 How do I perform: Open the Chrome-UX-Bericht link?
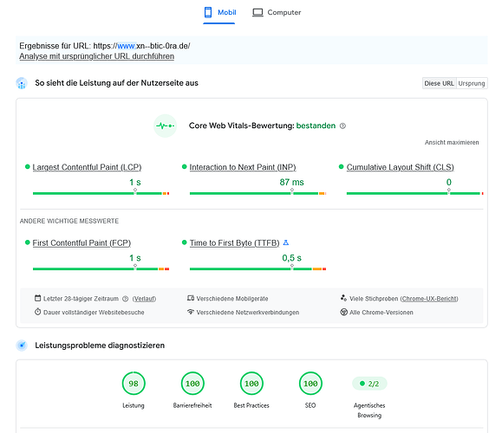pos(429,299)
